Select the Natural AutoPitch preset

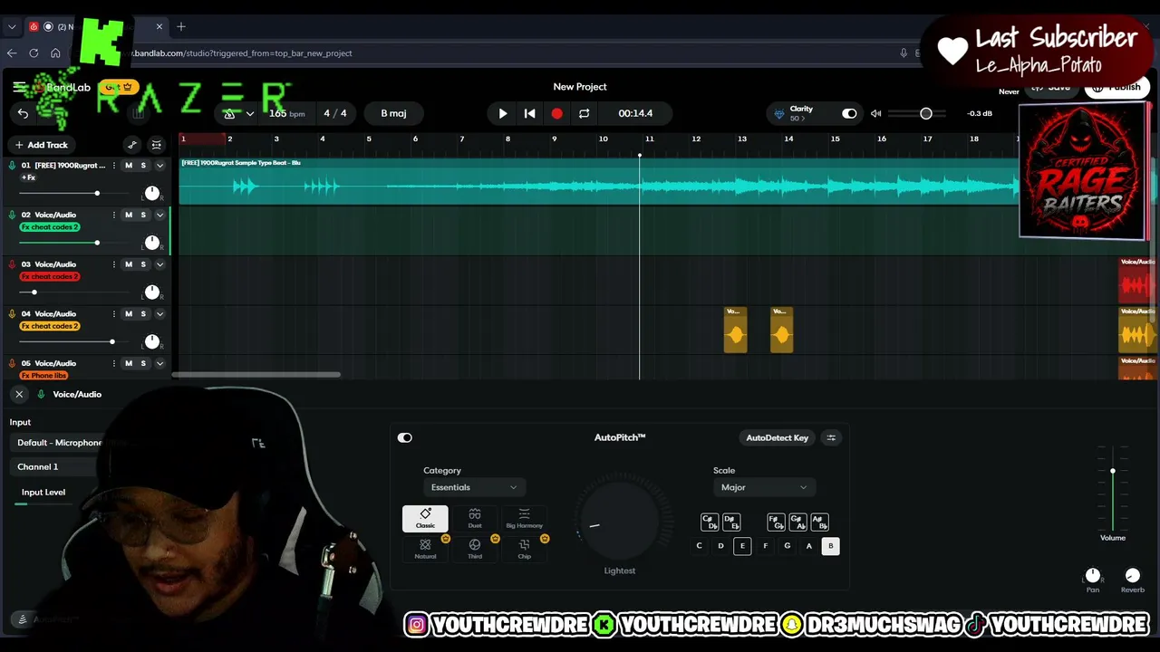425,549
